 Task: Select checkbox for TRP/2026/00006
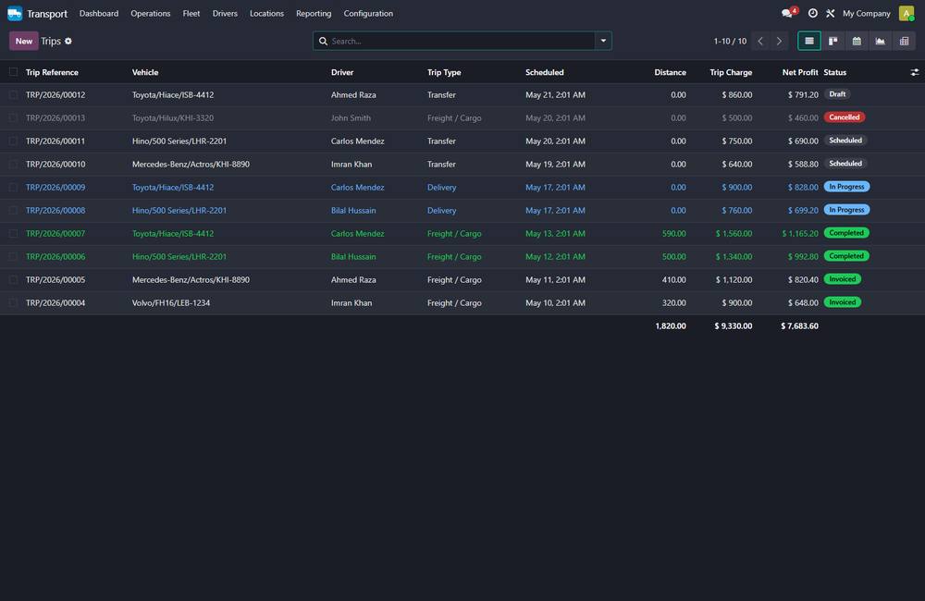[13, 256]
